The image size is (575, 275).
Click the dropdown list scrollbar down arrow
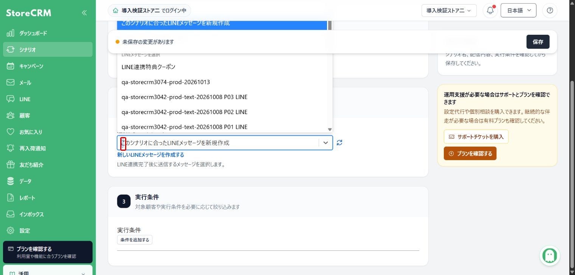330,129
